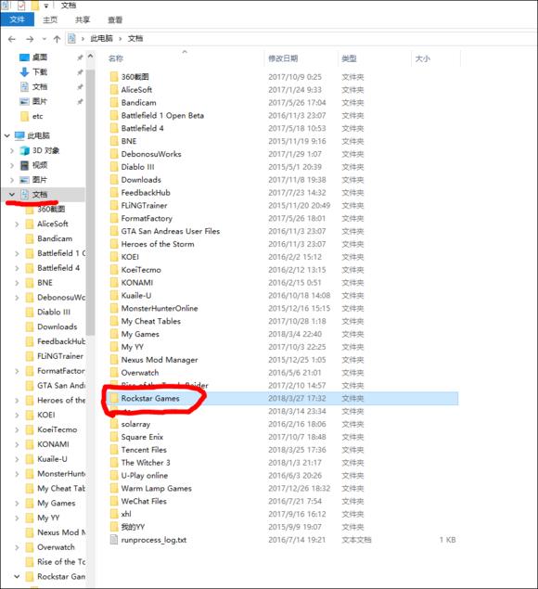Viewport: 538px width, 589px height.
Task: Select FLiNGTrainer folder icon in file list
Action: (x=114, y=206)
